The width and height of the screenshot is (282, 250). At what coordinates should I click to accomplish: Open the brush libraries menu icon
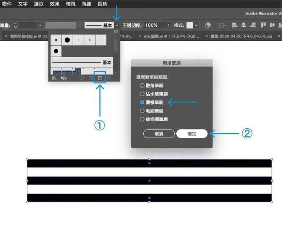54,78
